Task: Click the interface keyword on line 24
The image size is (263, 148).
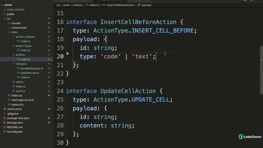Action: pos(81,91)
